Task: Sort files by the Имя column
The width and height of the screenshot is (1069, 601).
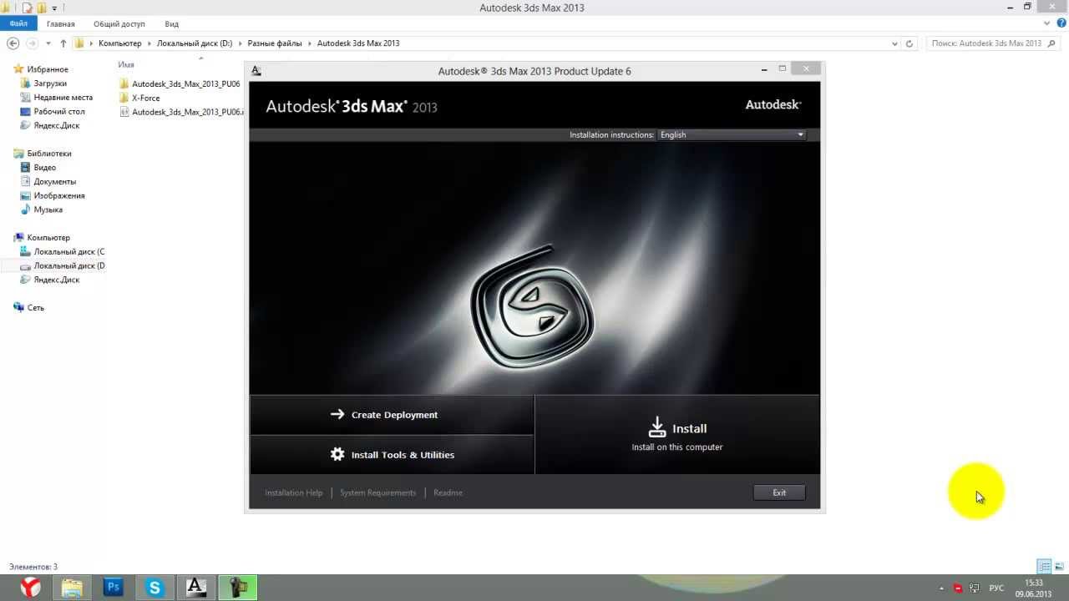Action: click(126, 64)
